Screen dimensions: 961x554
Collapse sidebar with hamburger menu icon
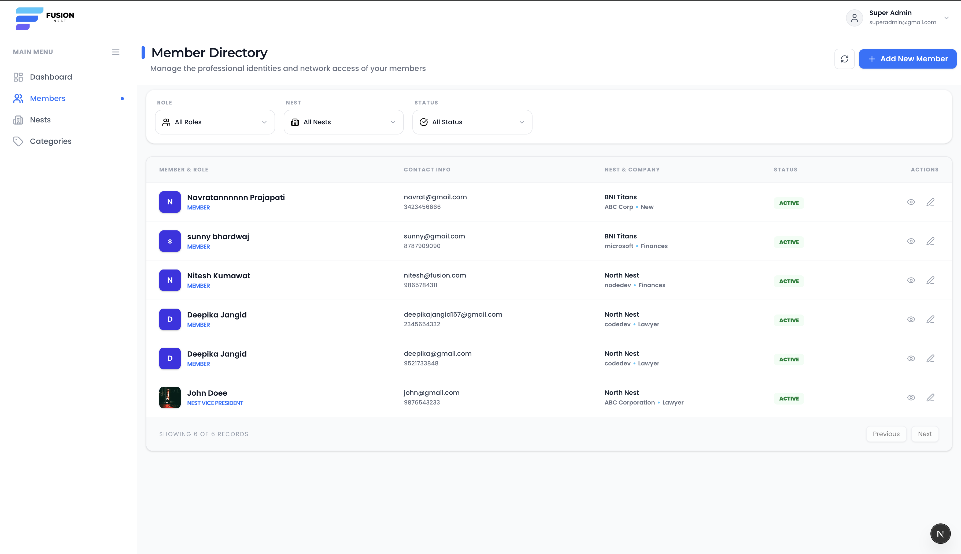pyautogui.click(x=116, y=52)
